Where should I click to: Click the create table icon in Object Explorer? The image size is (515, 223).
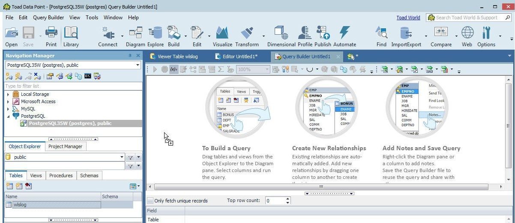pos(9,186)
